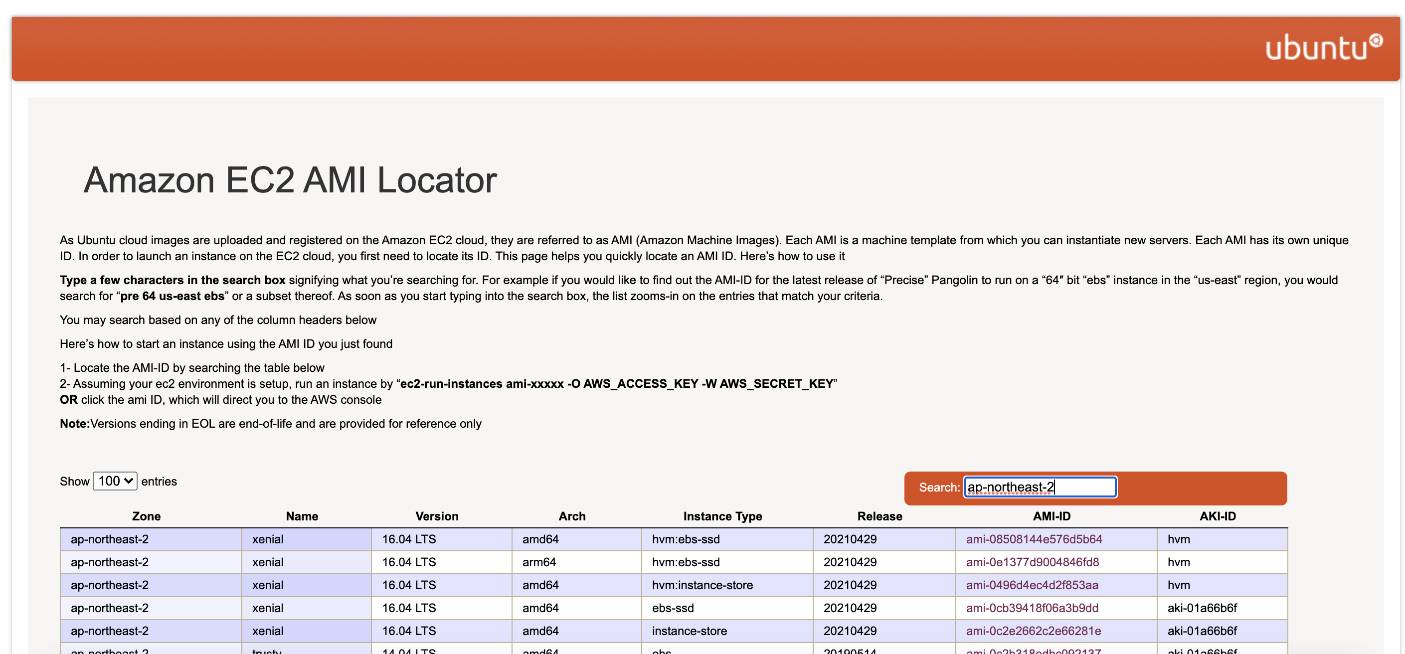Click the Note: about EOL versions
This screenshot has height=654, width=1405.
[x=271, y=423]
